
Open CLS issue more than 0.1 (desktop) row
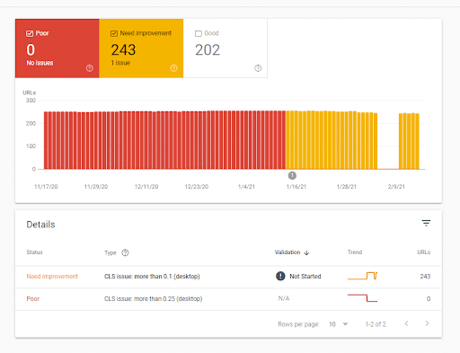coord(228,277)
